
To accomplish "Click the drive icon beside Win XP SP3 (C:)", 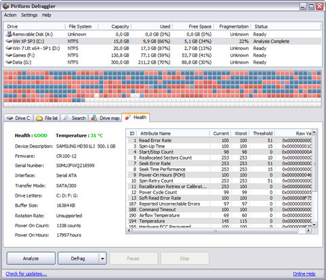I will pos(9,41).
